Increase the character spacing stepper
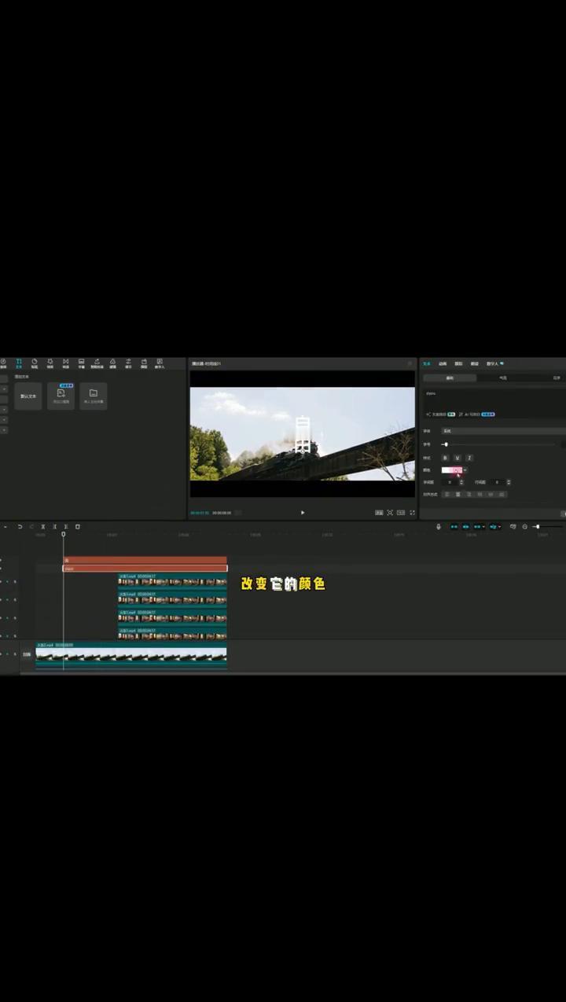 pyautogui.click(x=461, y=481)
